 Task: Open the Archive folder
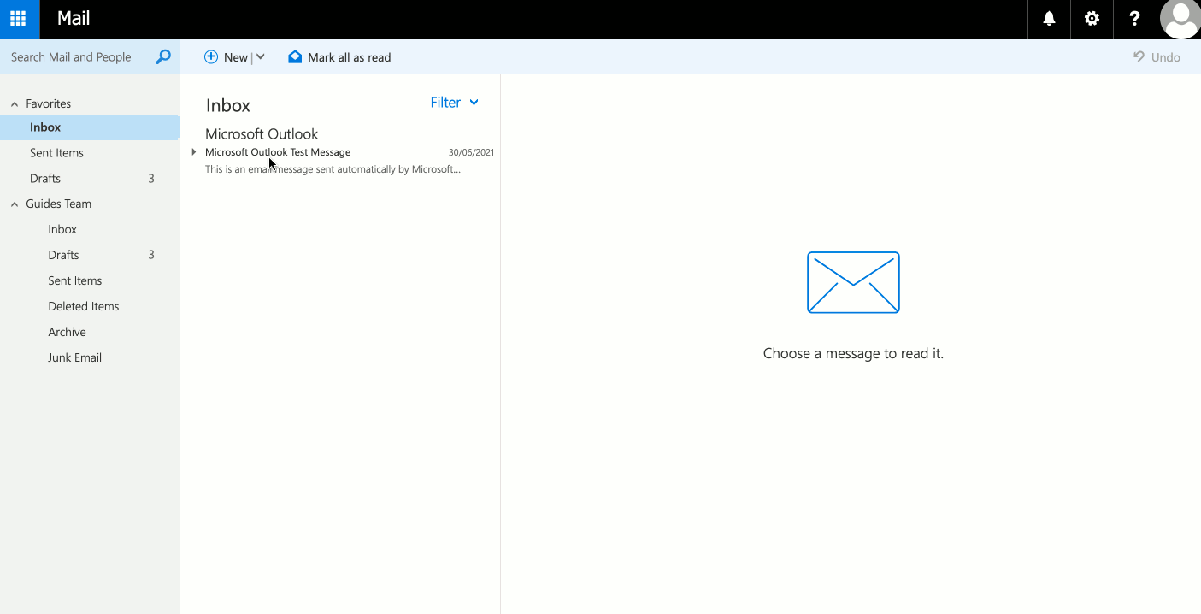pyautogui.click(x=67, y=331)
